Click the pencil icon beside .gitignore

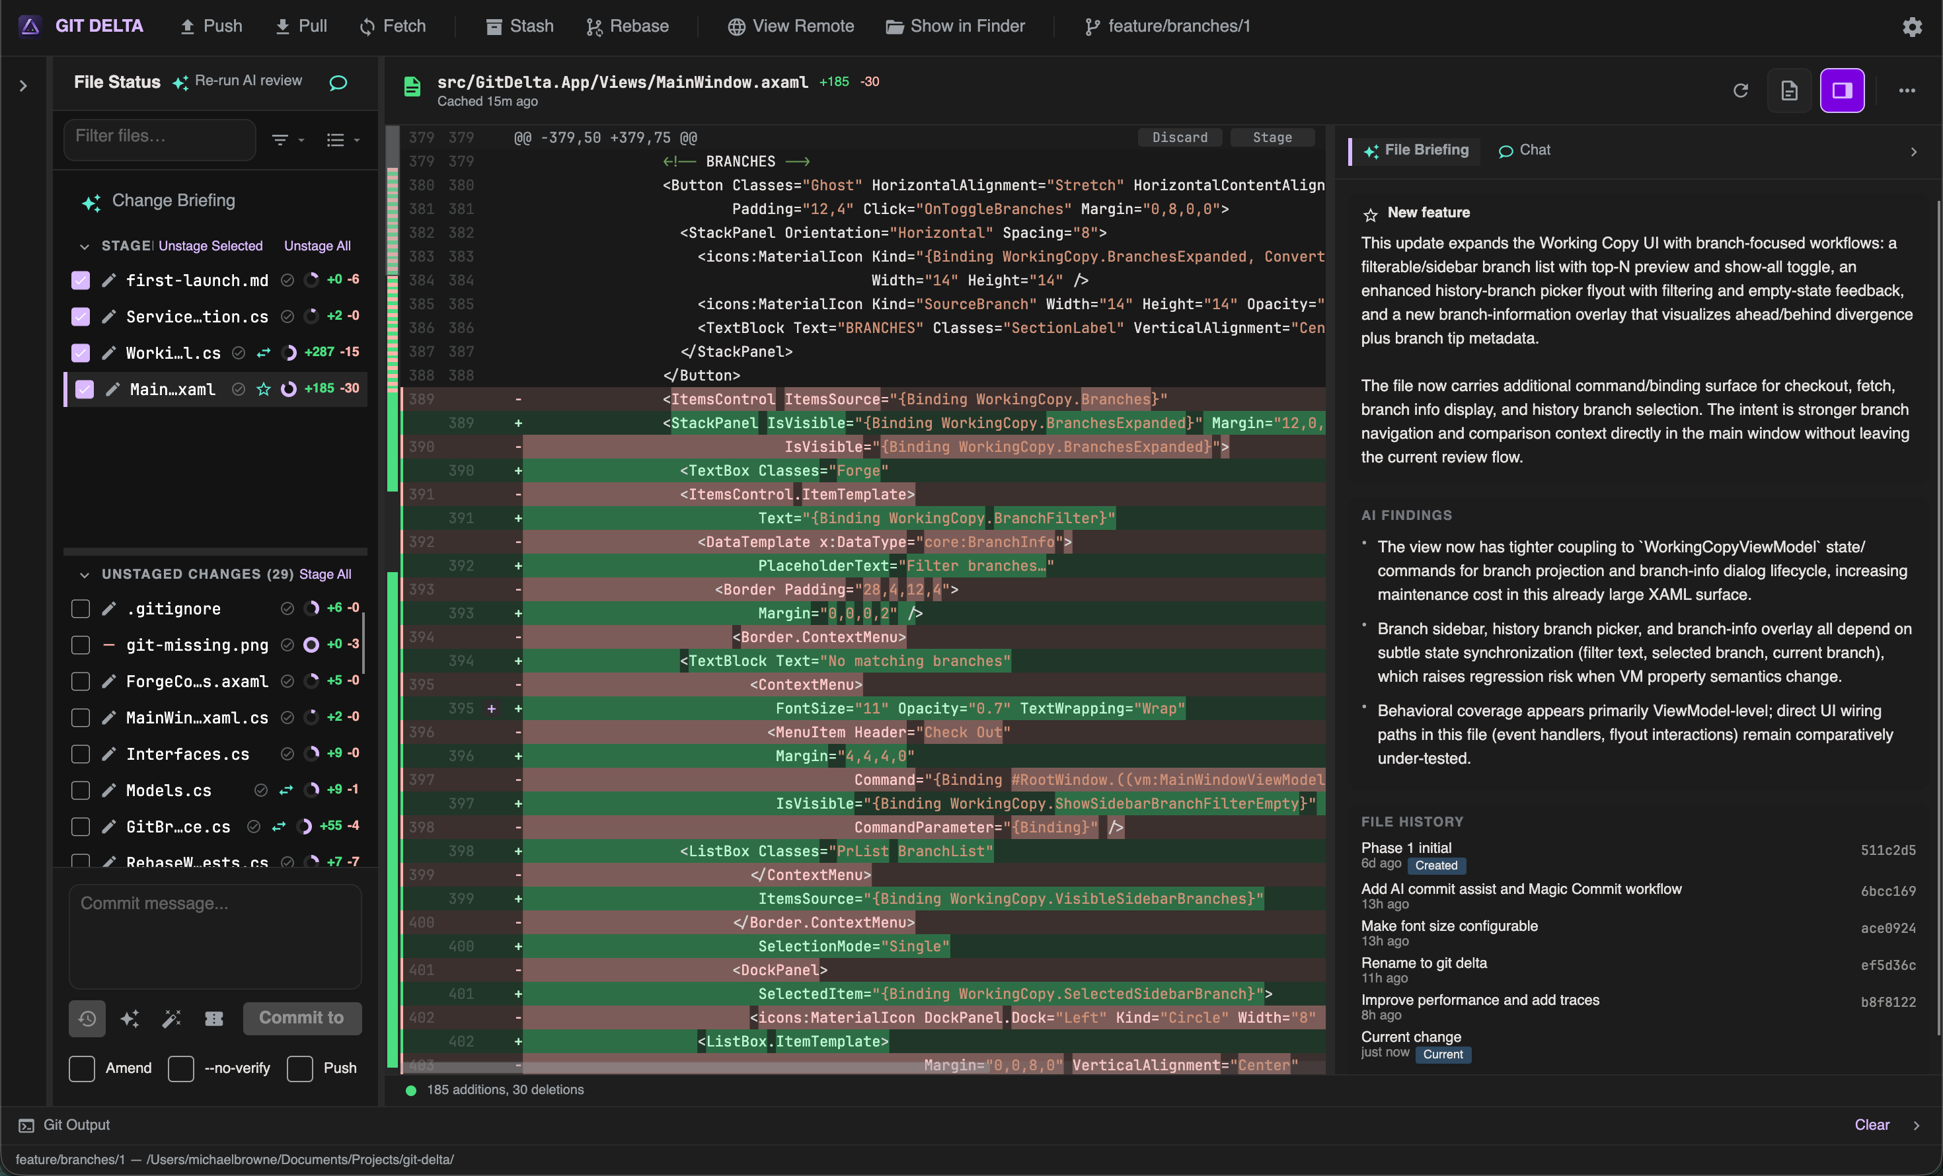[110, 608]
